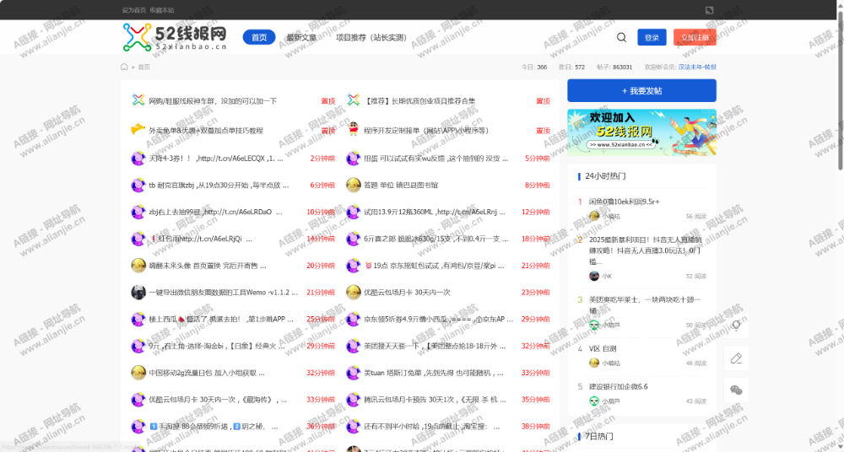This screenshot has height=452, width=844.
Task: Click 小嘀咕 avatar under V区 自测
Action: [x=594, y=363]
